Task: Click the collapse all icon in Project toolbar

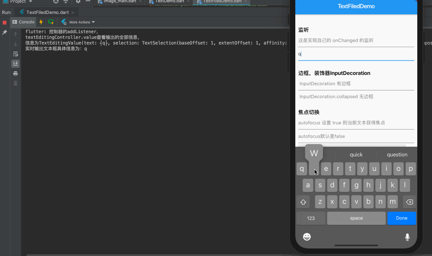Action: [66, 2]
